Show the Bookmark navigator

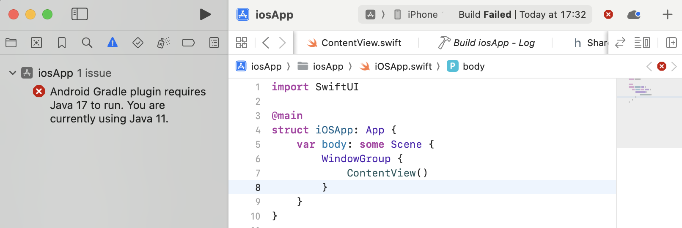(62, 43)
